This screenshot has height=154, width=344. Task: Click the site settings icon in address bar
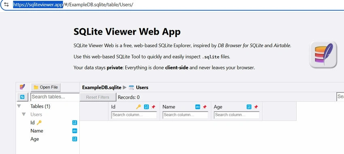[6, 4]
